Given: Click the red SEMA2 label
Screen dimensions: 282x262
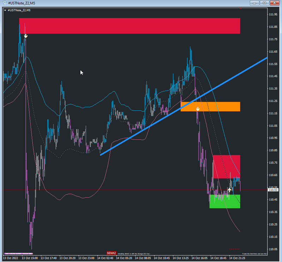Looking at the screenshot, I should pos(111,253).
